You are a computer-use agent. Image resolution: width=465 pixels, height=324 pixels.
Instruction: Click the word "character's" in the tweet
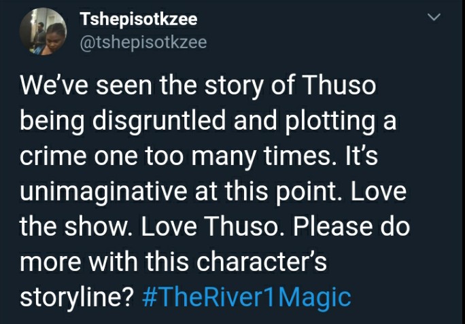click(262, 262)
